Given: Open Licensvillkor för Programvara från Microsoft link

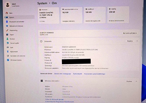Looking at the screenshot, I should point(59,102).
